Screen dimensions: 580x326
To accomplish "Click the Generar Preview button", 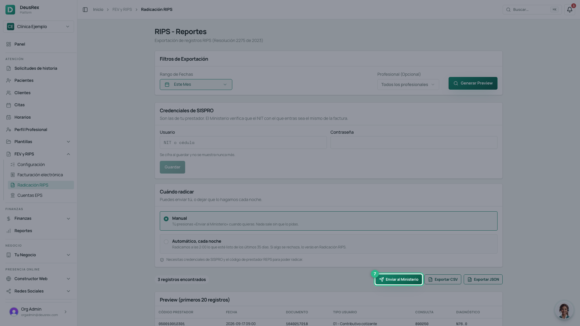I will [x=473, y=83].
